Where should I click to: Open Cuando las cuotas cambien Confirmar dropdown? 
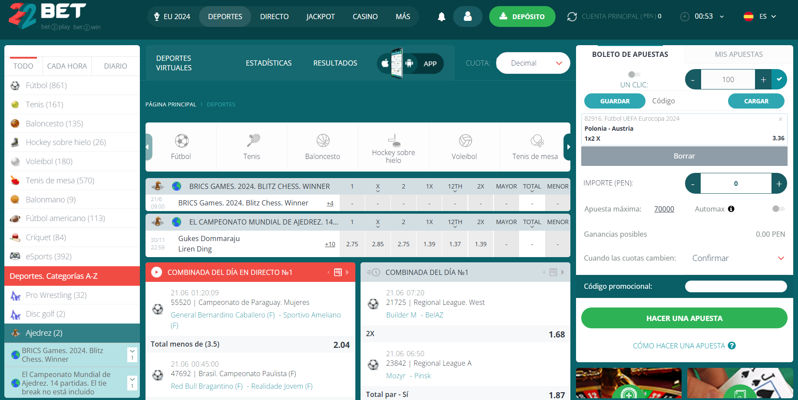click(x=738, y=258)
